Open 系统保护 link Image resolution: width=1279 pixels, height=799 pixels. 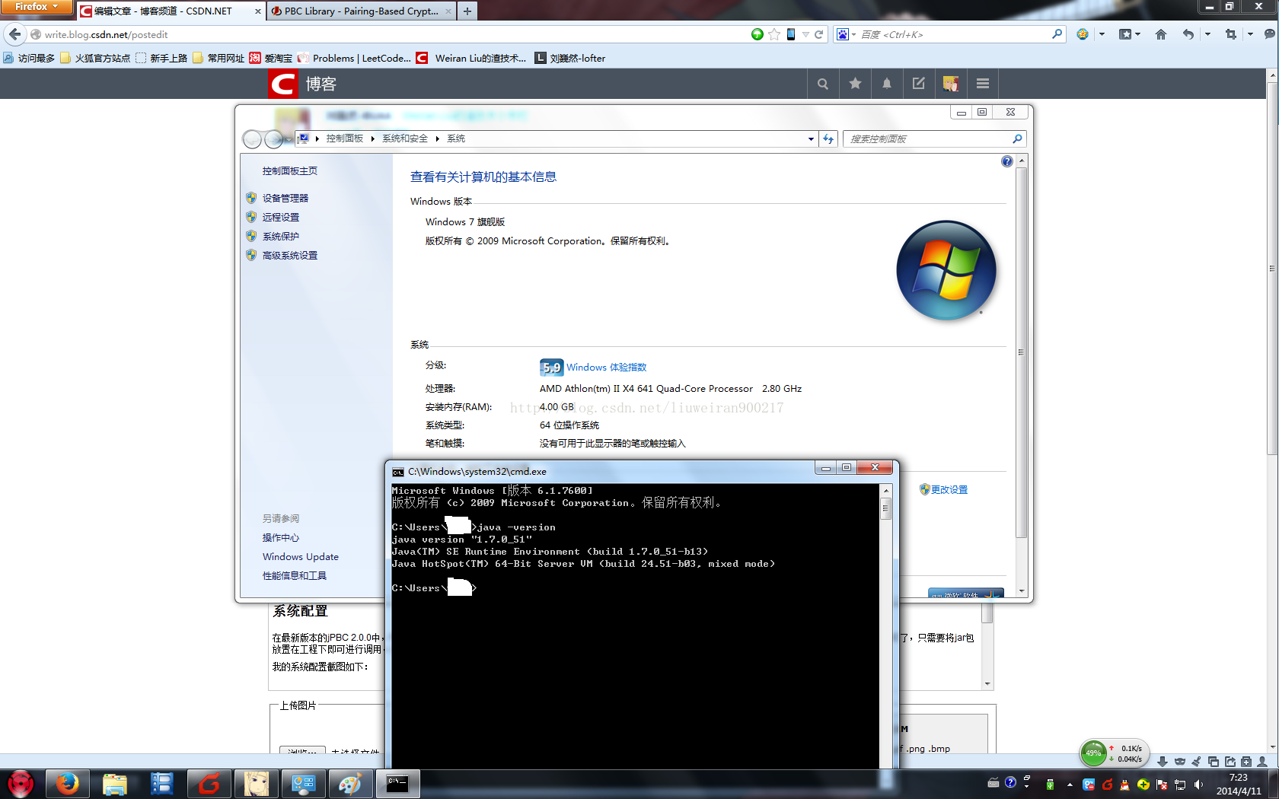[x=281, y=236]
